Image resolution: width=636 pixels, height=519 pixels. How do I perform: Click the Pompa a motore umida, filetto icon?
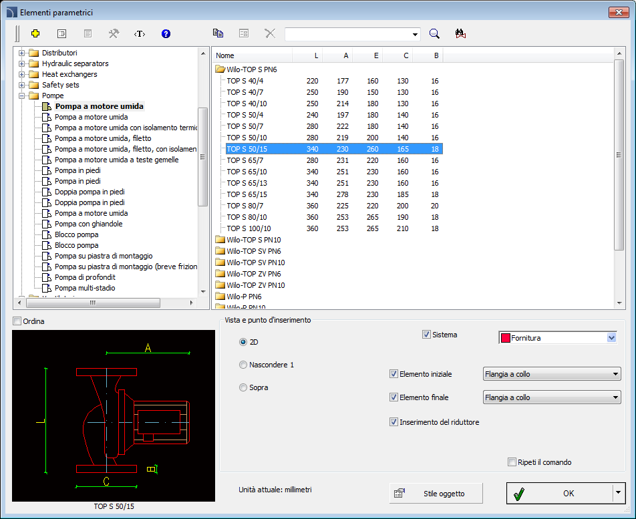47,138
